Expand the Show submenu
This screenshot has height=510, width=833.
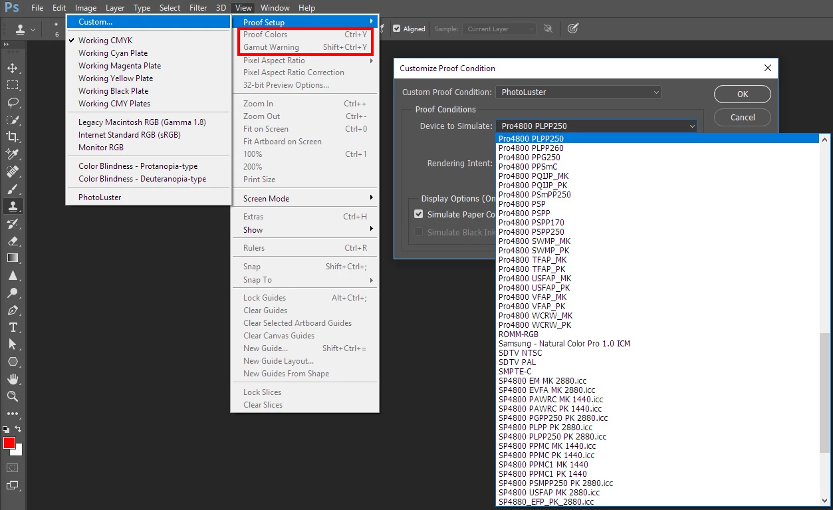(304, 229)
